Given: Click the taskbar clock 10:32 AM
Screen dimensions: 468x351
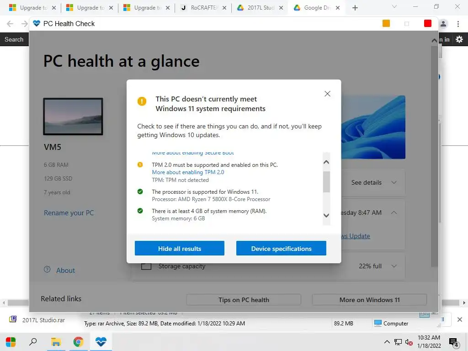Looking at the screenshot, I should 429,338.
